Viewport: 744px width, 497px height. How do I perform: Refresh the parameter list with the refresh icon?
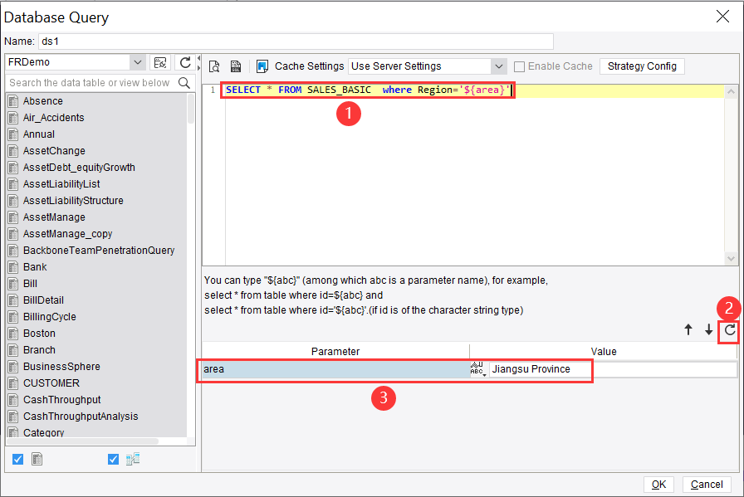pyautogui.click(x=727, y=331)
